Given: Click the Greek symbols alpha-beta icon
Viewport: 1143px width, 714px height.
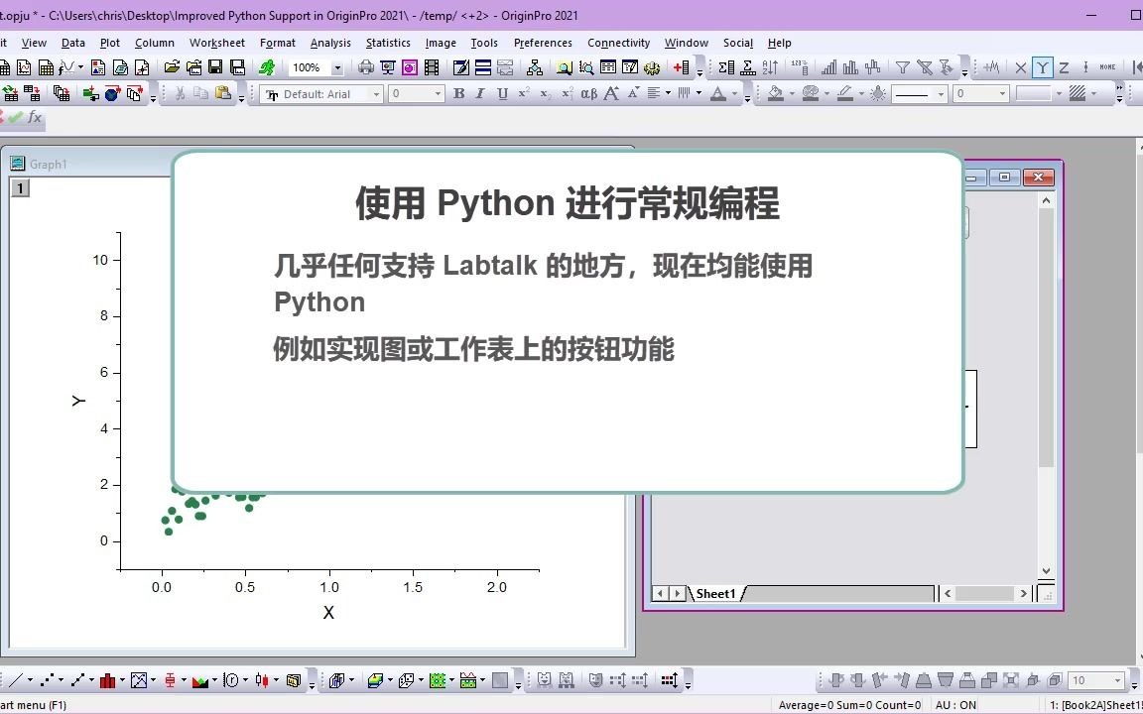Looking at the screenshot, I should (x=589, y=93).
